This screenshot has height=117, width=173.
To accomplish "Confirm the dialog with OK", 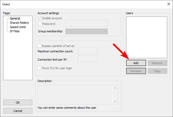I will 18,103.
